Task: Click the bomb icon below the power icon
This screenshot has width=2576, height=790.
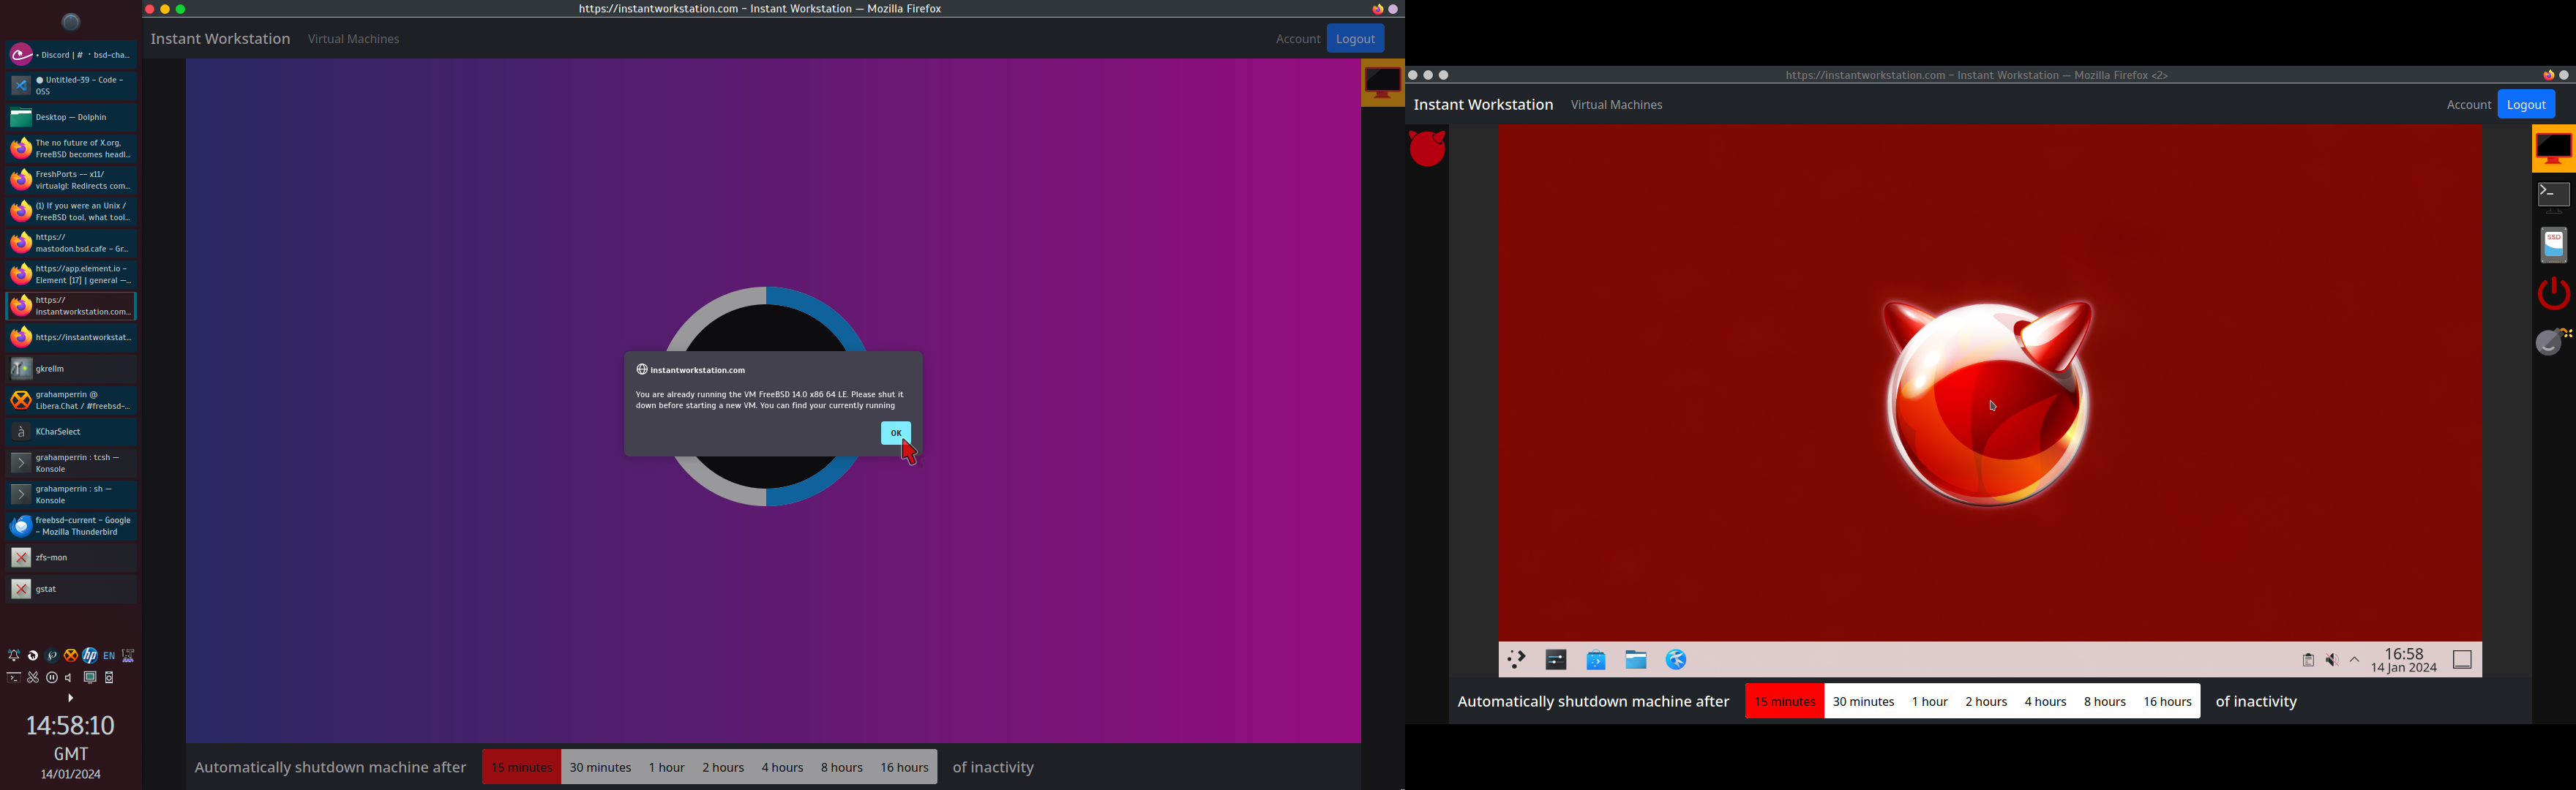Action: 2553,341
